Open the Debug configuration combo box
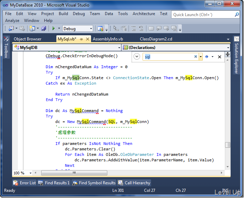 click(77, 28)
